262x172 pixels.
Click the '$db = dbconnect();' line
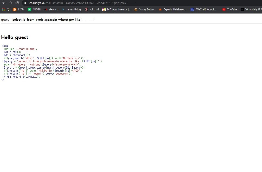point(17,55)
